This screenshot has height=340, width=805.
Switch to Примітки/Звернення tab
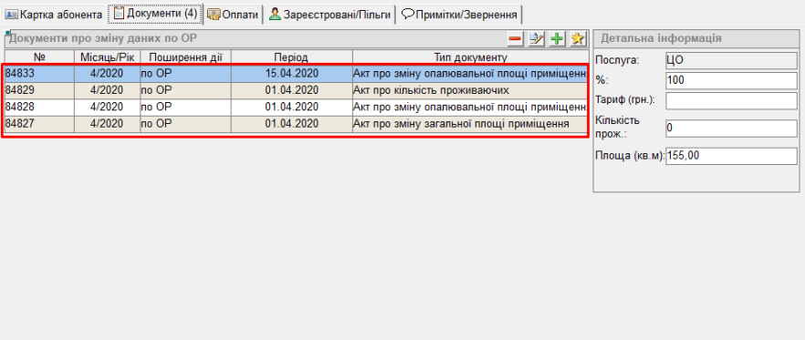tap(459, 15)
